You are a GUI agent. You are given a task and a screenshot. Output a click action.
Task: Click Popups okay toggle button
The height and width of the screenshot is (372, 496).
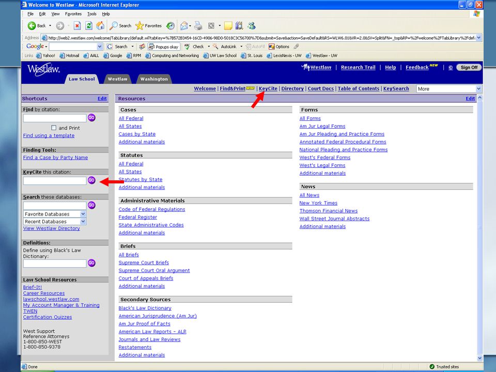pyautogui.click(x=164, y=47)
